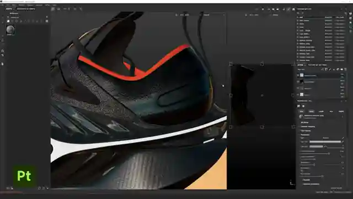The height and width of the screenshot is (199, 353).
Task: Toggle the nrm channel button in properties
Action: click(331, 112)
